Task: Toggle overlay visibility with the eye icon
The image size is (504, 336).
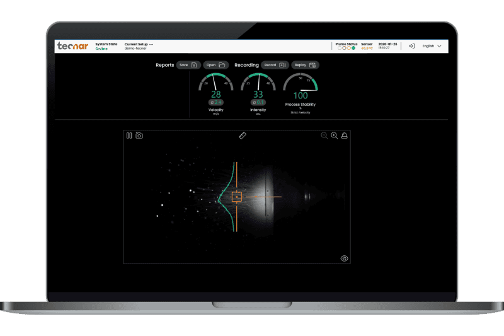Action: click(344, 258)
